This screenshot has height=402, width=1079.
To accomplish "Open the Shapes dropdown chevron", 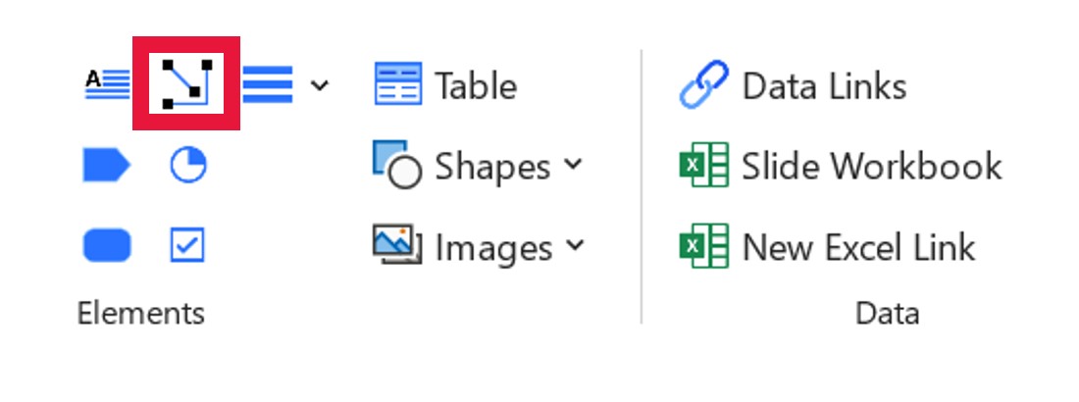I will coord(573,165).
